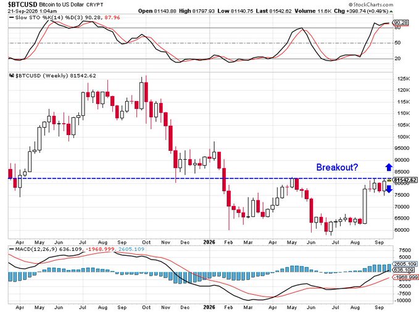
Task: Click the CRYPT exchange label
Action: pos(94,5)
